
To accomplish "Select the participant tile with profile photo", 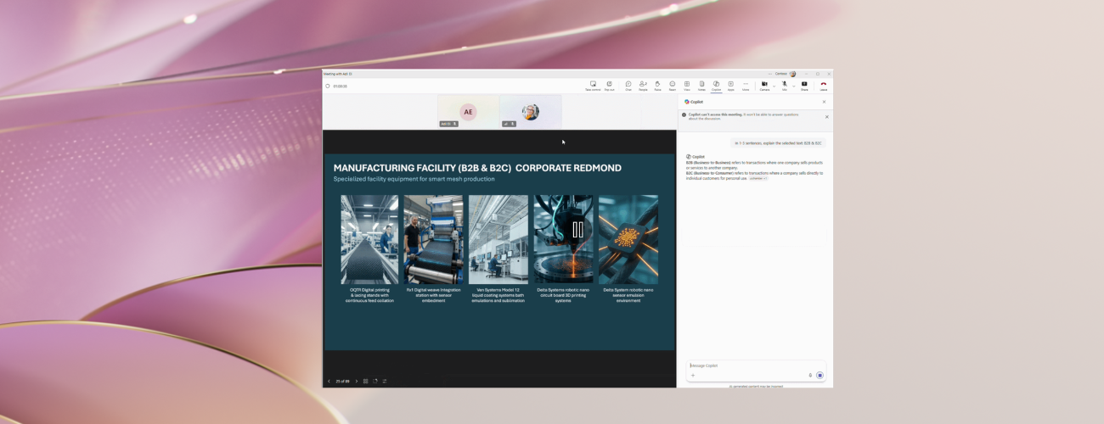I will click(531, 111).
